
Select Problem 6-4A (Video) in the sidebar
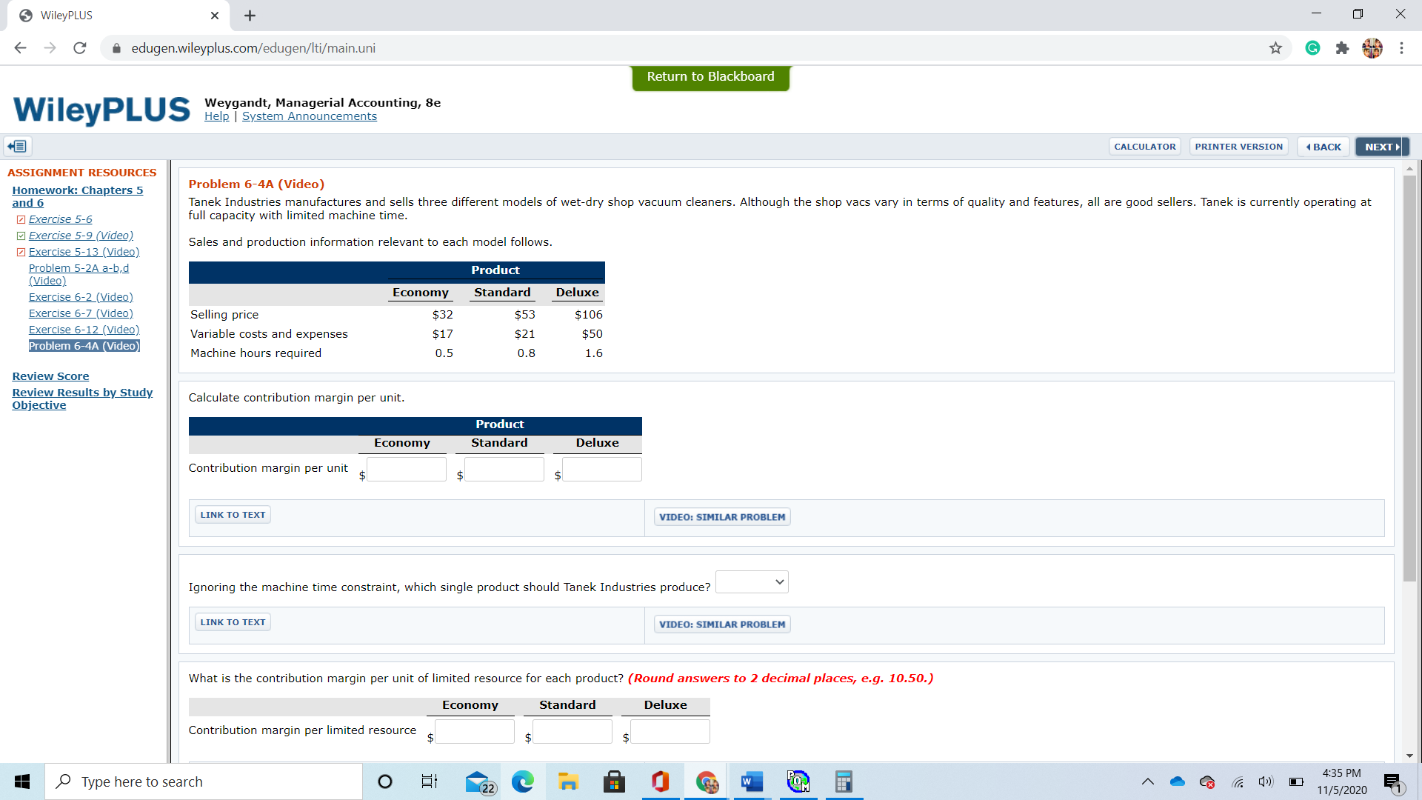click(x=84, y=346)
